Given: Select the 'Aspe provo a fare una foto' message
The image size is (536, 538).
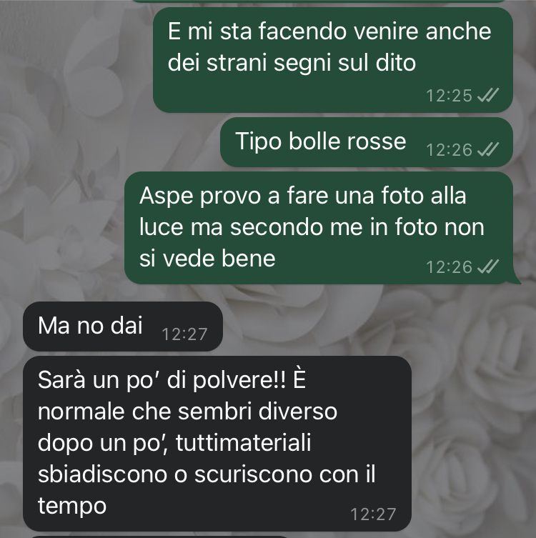Looking at the screenshot, I should coord(319,228).
